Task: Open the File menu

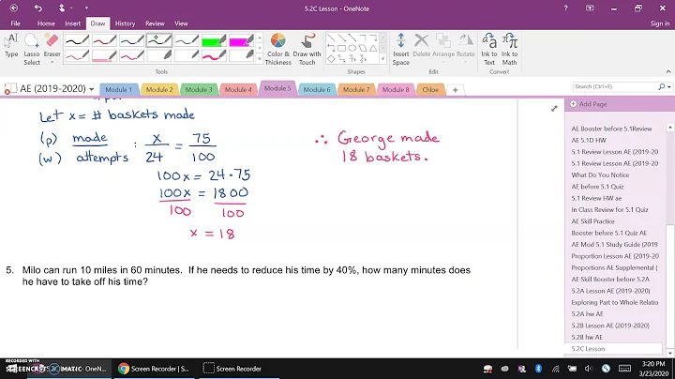Action: [16, 23]
